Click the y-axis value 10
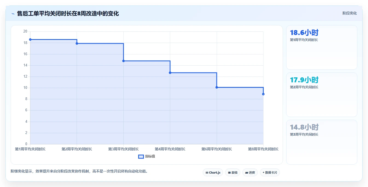Screen dimensions: 368x187 (x=25, y=88)
